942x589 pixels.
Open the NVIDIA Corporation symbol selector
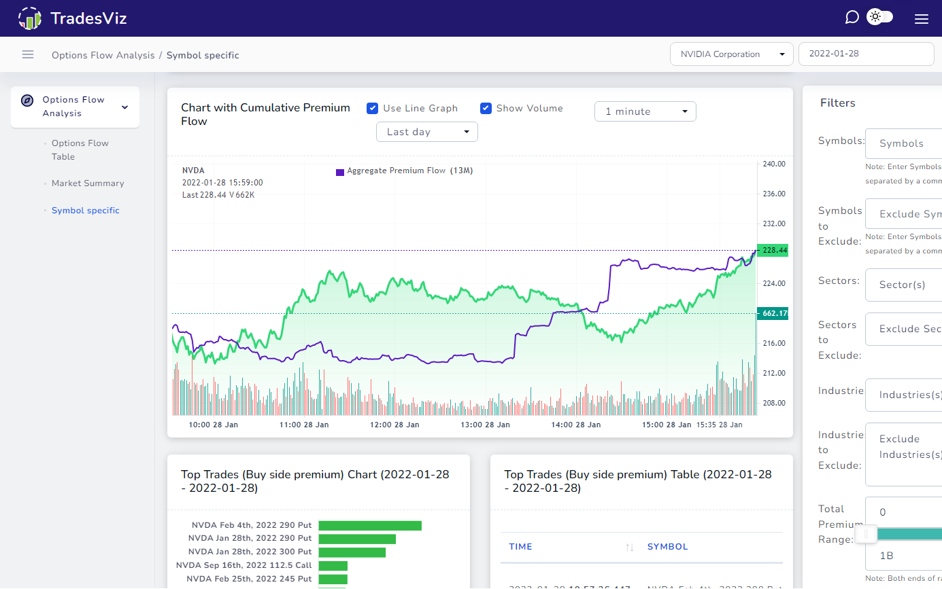pos(731,54)
